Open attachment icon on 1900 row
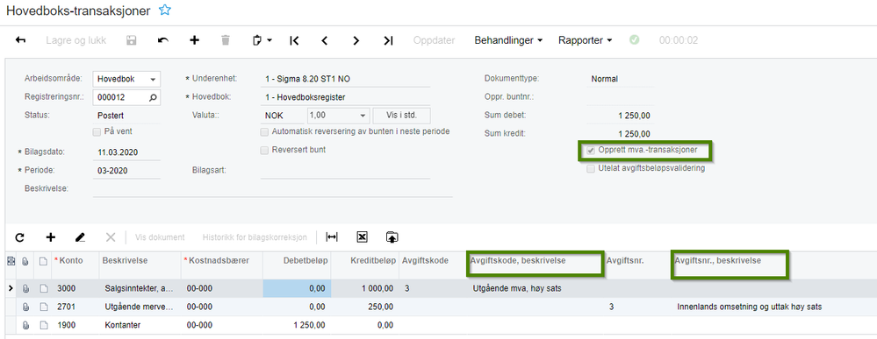Screen dimensions: 877x339 (x=25, y=325)
